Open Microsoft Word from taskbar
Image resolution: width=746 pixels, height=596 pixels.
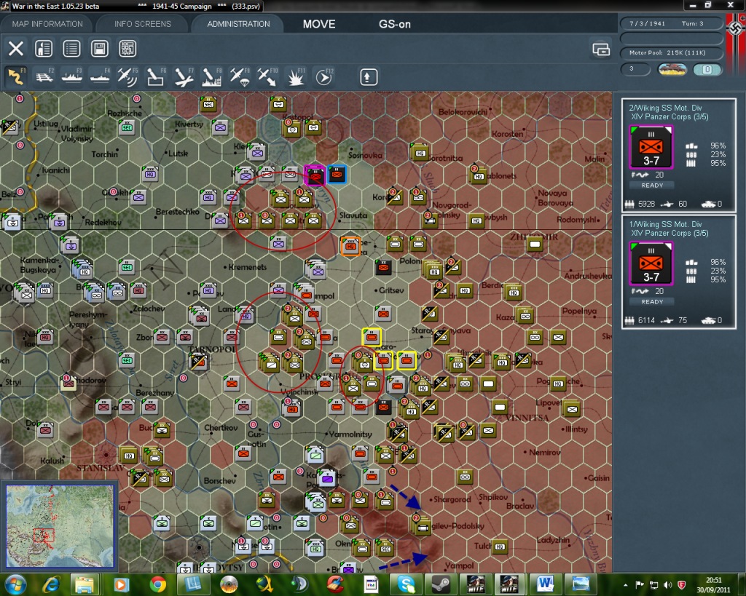(545, 584)
